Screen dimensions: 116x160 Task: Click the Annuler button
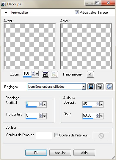pyautogui.click(x=60, y=153)
